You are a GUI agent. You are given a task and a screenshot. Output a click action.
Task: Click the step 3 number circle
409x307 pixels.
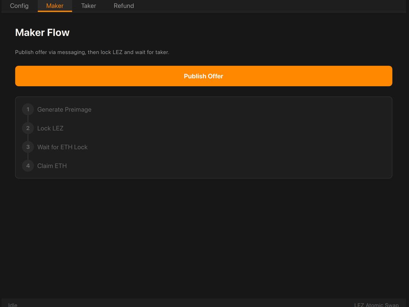click(x=28, y=147)
